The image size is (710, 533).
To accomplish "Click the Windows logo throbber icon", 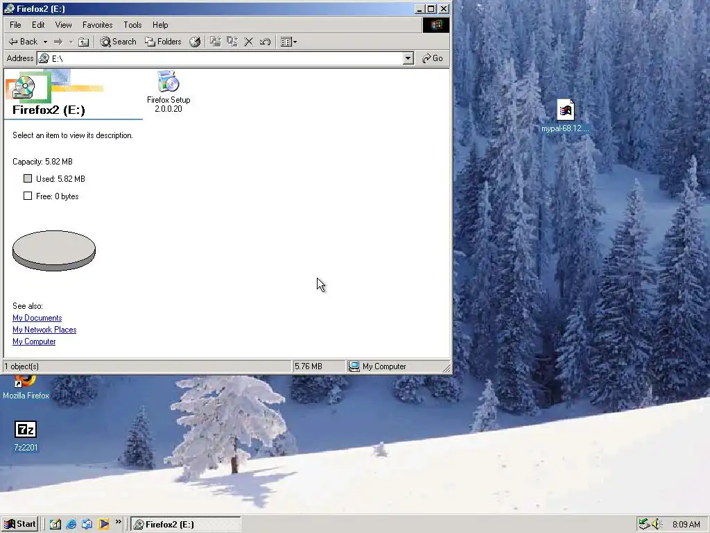I will click(436, 25).
